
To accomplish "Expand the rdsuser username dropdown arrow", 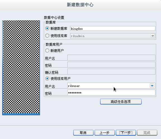I will [152, 86].
